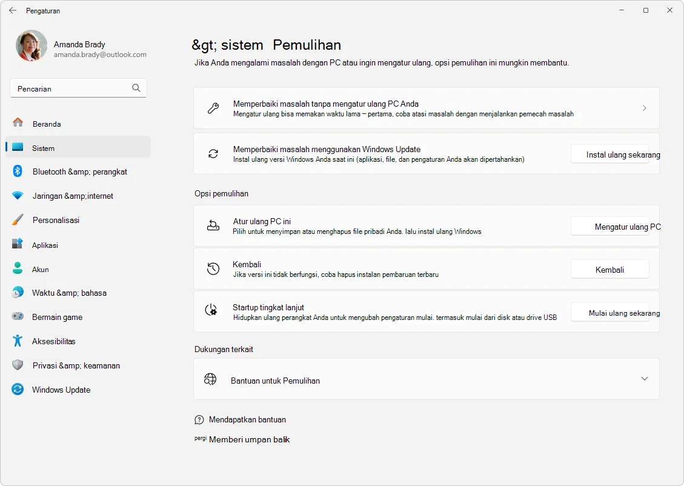684x486 pixels.
Task: Open the Beranda page
Action: pos(47,124)
